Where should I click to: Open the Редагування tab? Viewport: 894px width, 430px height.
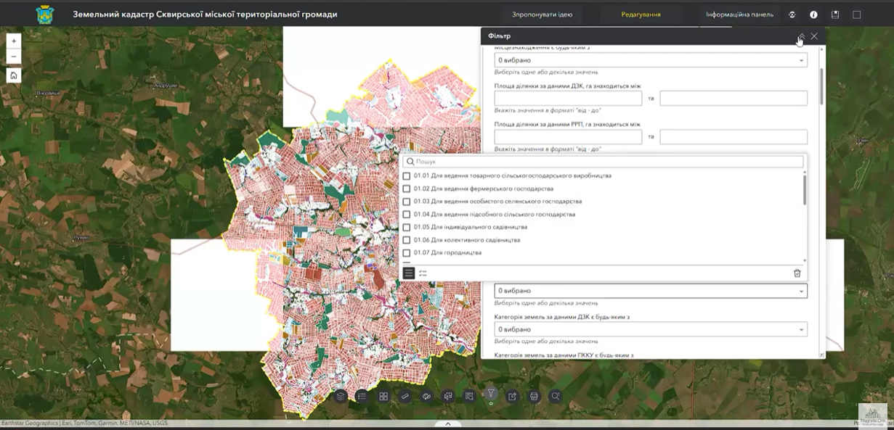[641, 15]
